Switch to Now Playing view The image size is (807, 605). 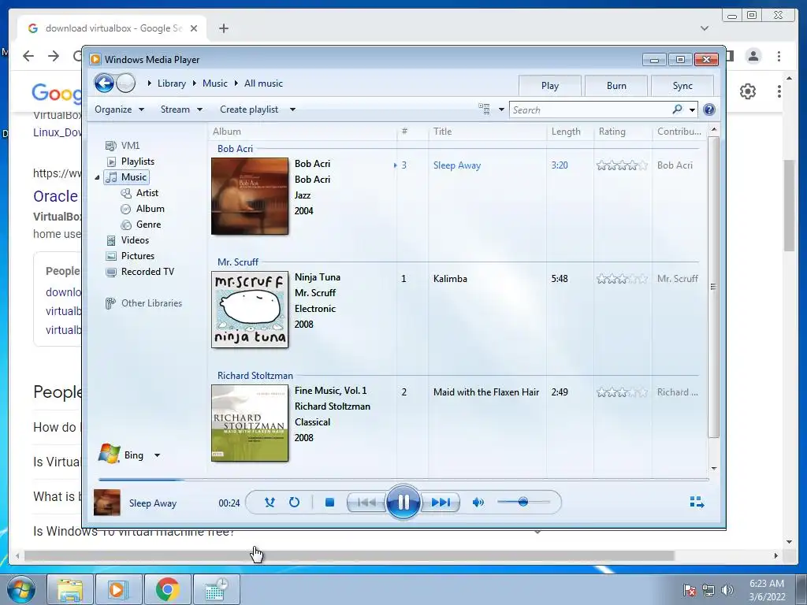pyautogui.click(x=697, y=502)
